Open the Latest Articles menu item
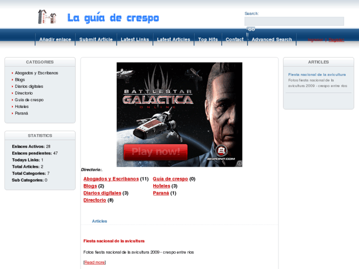Viewport: 359px width, 269px height. pyautogui.click(x=173, y=39)
